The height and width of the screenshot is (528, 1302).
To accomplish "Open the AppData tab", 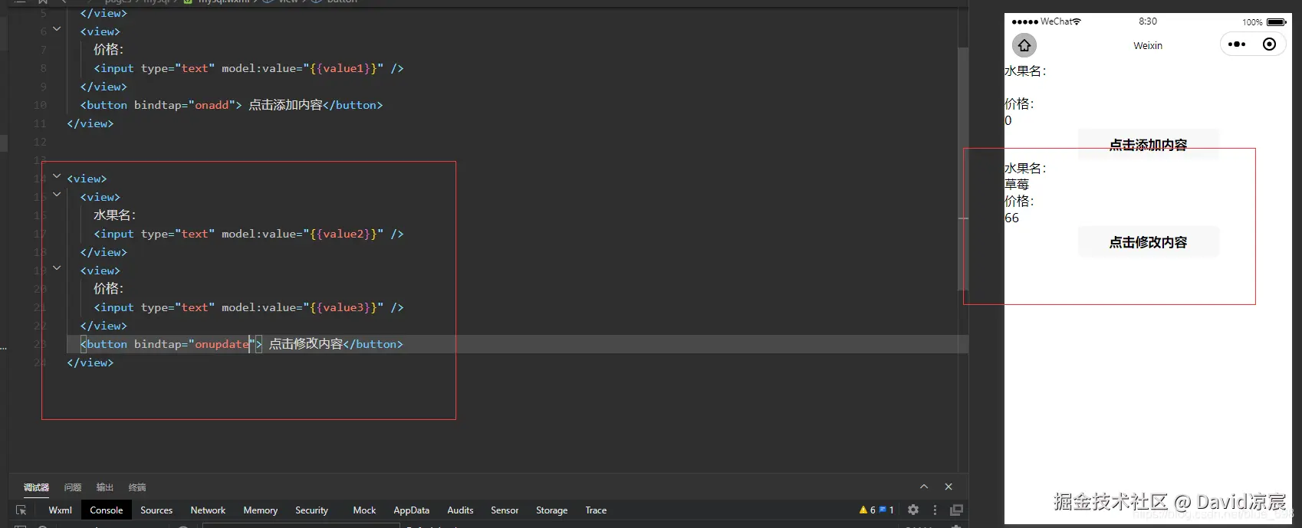I will [x=411, y=510].
